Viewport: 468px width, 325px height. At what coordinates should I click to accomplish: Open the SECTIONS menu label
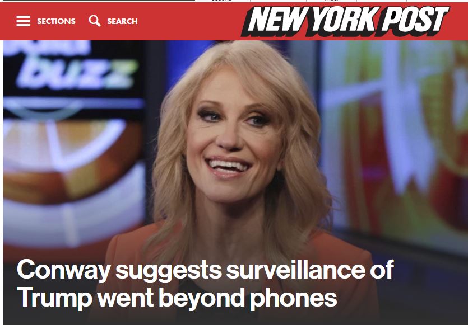point(56,21)
